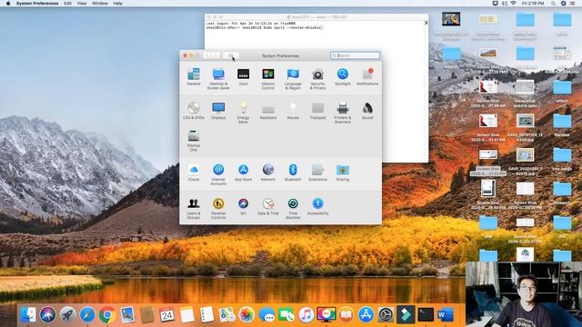582x327 pixels.
Task: Click the Spotlight magnifier in menu bar
Action: [x=553, y=4]
